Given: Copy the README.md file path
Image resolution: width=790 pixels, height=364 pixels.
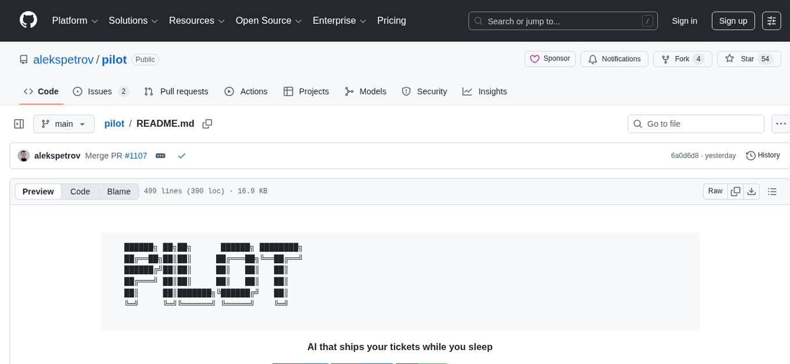Looking at the screenshot, I should [207, 124].
